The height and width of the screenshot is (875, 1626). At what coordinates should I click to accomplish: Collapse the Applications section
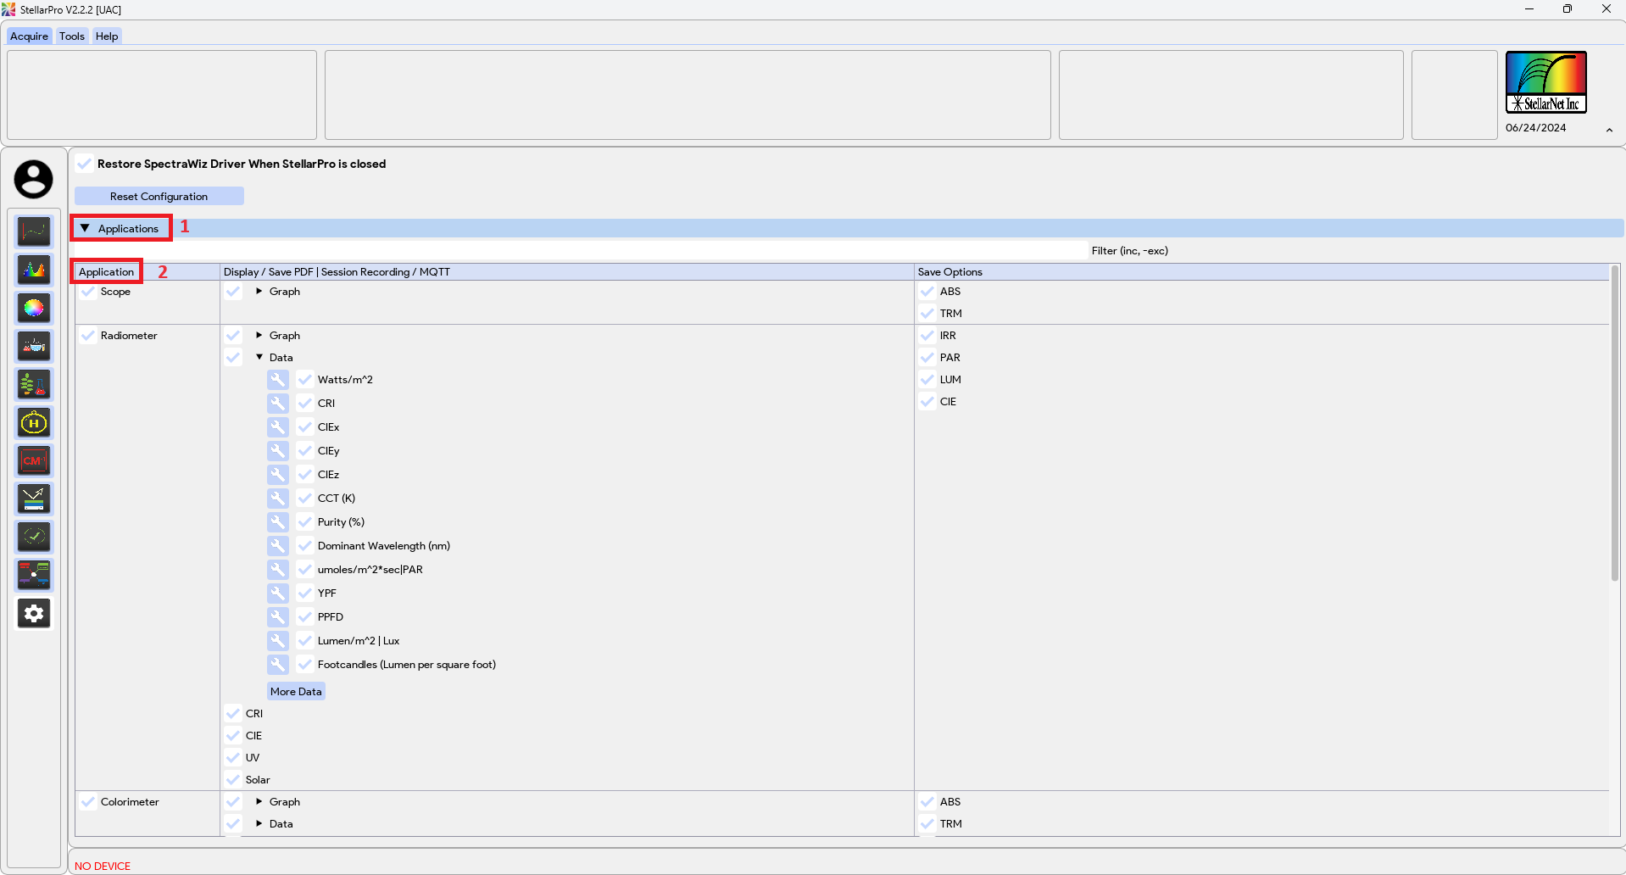(85, 229)
